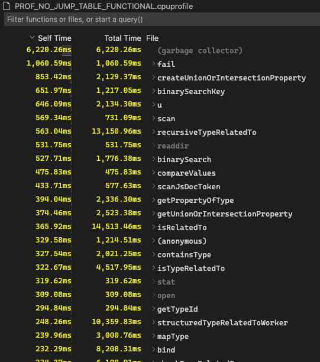The height and width of the screenshot is (362, 320).
Task: Expand recursiveTypeRelatedTo chevron
Action: [x=154, y=132]
